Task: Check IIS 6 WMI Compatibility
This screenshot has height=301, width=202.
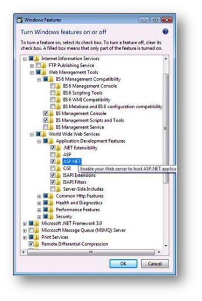Action: [x=53, y=99]
